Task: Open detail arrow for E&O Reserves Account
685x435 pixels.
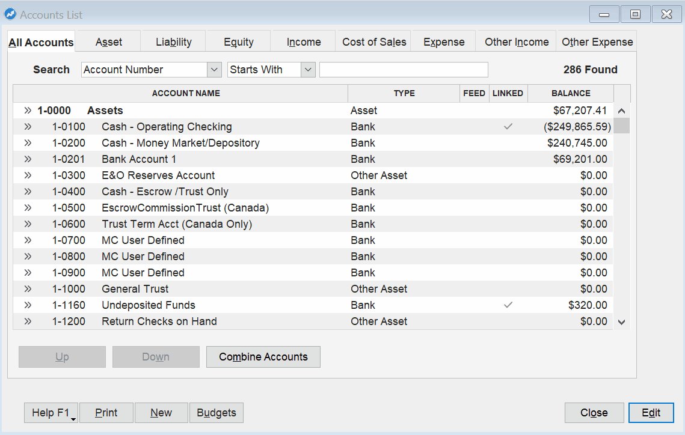Action: (27, 175)
